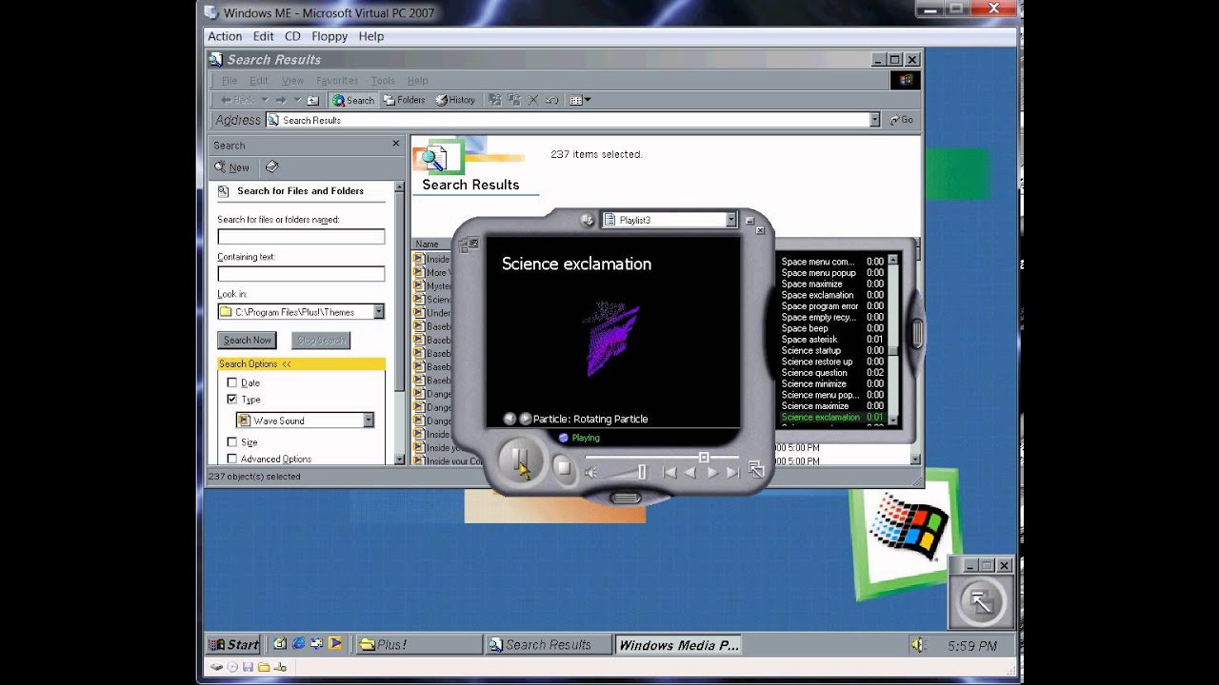This screenshot has width=1219, height=685.
Task: Click the Indexing Service icon next to New
Action: point(271,166)
